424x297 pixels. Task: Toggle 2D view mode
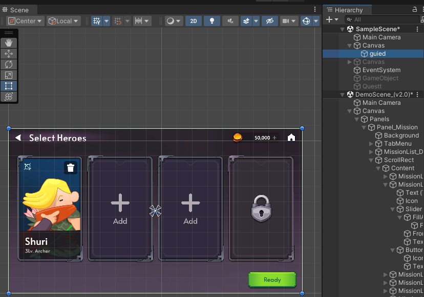click(194, 21)
